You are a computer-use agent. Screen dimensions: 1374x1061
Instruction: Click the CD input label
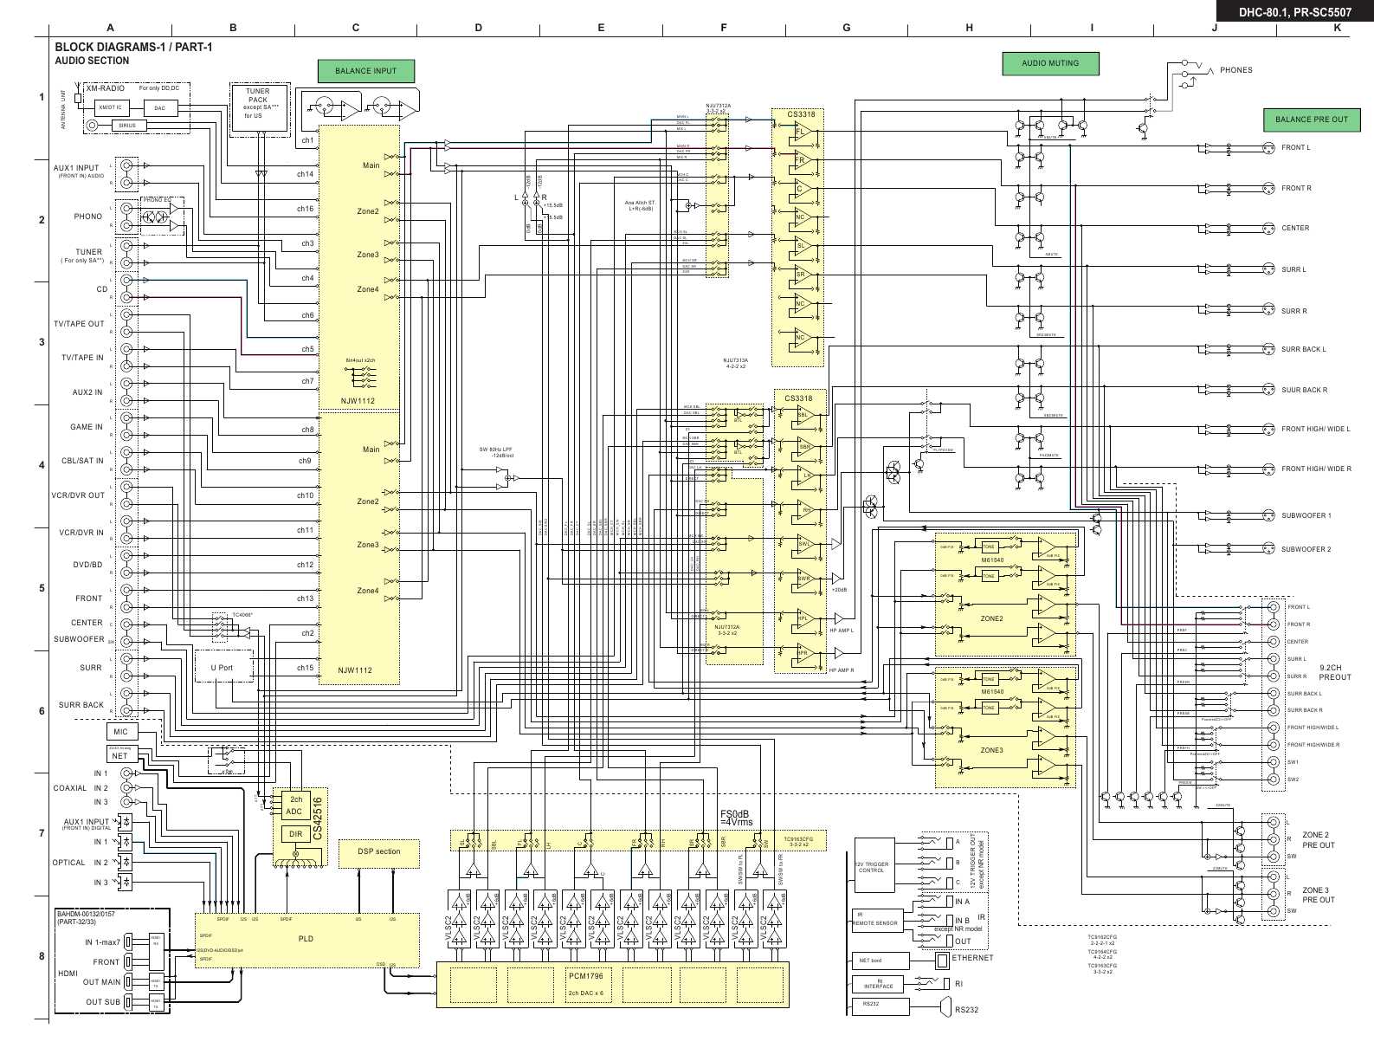pos(102,289)
